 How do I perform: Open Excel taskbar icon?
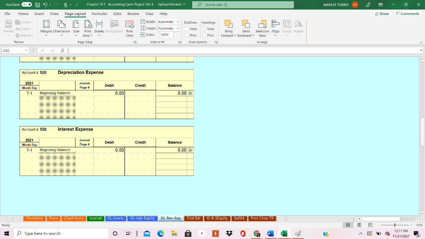coord(284,233)
